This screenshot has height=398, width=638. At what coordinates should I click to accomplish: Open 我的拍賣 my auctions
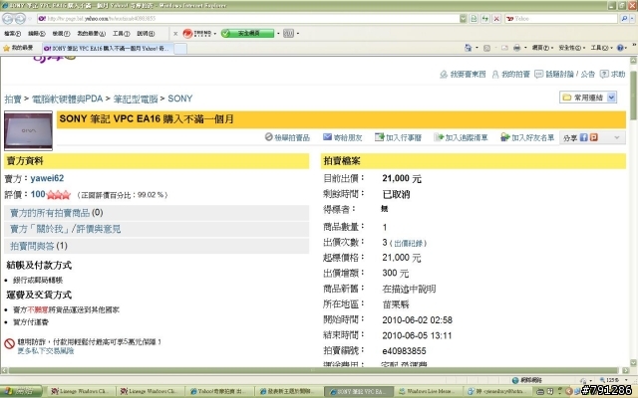(510, 75)
